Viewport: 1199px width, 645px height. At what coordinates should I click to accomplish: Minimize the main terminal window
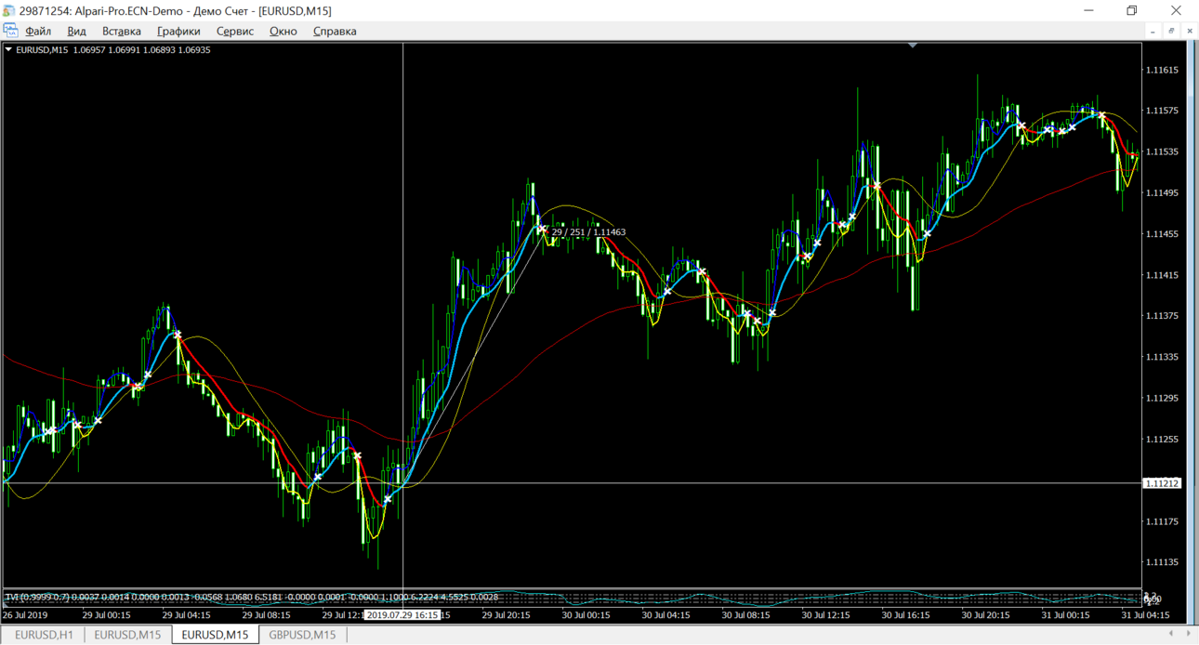(1088, 10)
